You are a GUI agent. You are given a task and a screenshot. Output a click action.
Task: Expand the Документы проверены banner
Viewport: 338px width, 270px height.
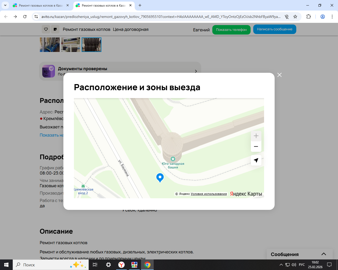[120, 71]
